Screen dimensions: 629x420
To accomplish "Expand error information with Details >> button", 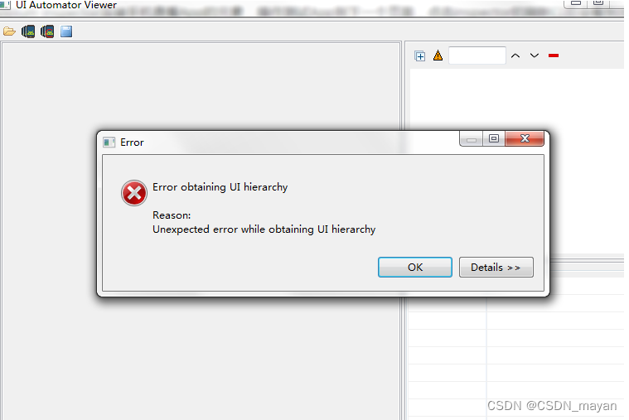I will (496, 268).
